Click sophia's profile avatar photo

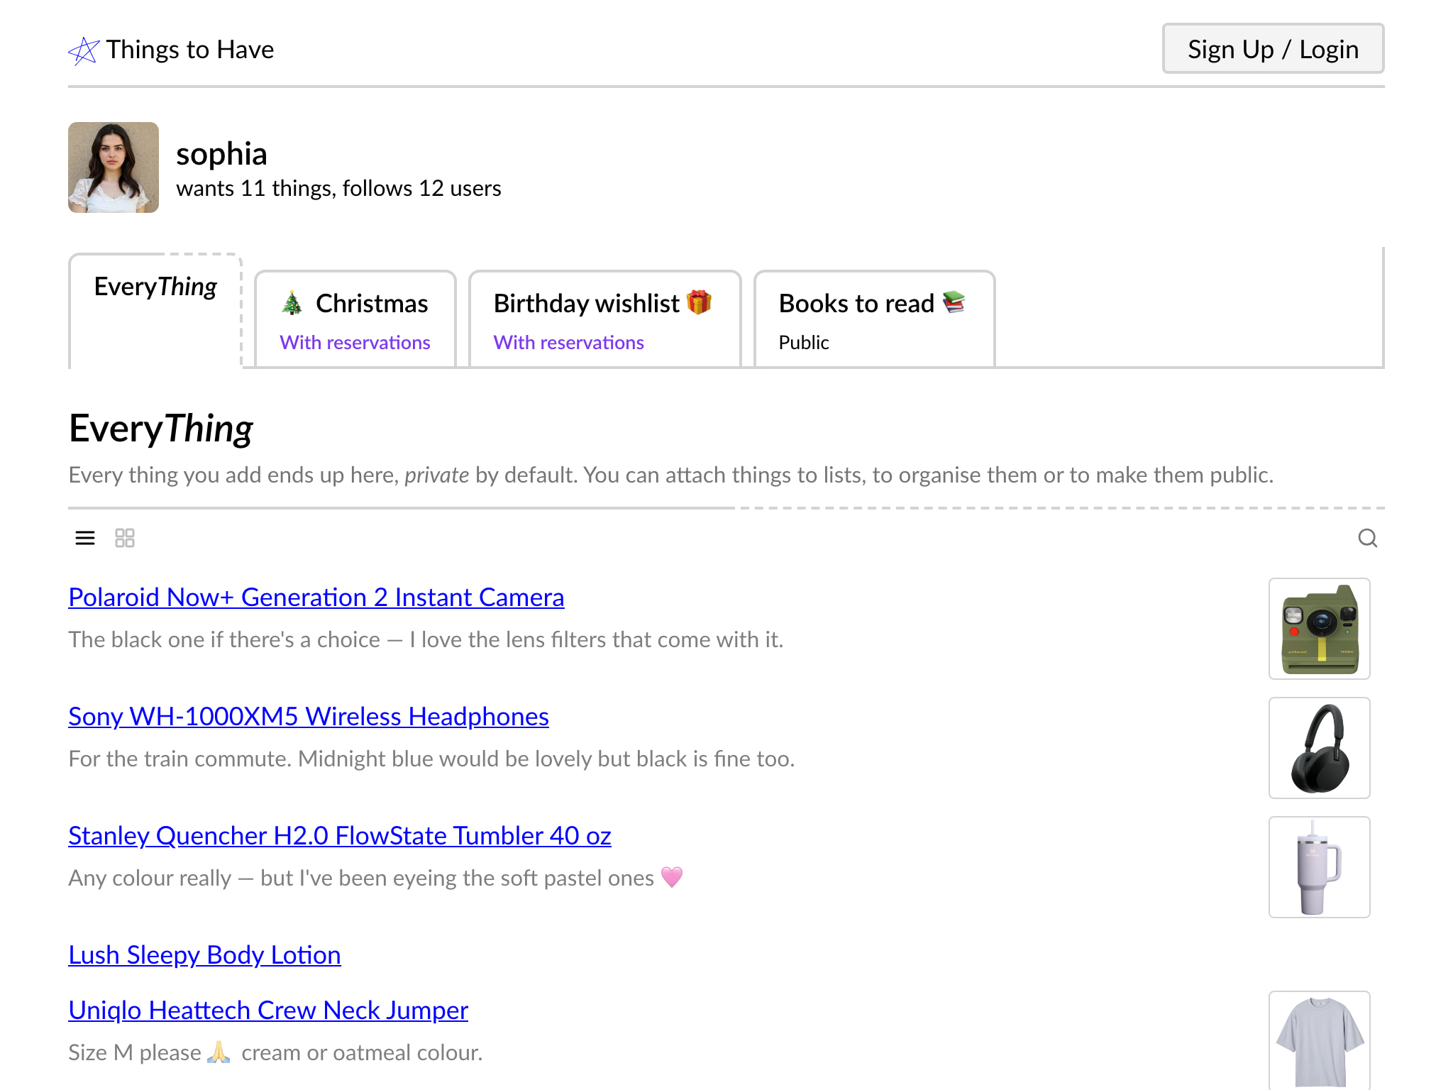[x=114, y=167]
